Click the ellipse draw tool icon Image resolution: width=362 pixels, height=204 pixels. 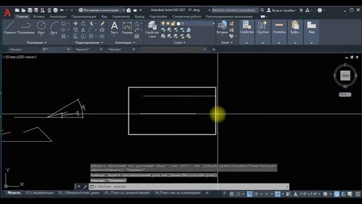63,30
